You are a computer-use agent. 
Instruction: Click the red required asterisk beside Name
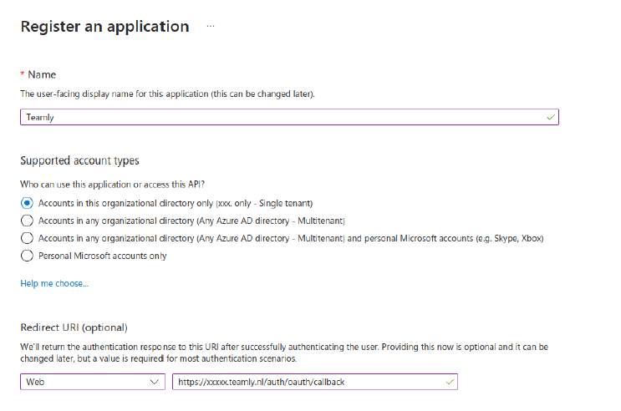pyautogui.click(x=23, y=75)
